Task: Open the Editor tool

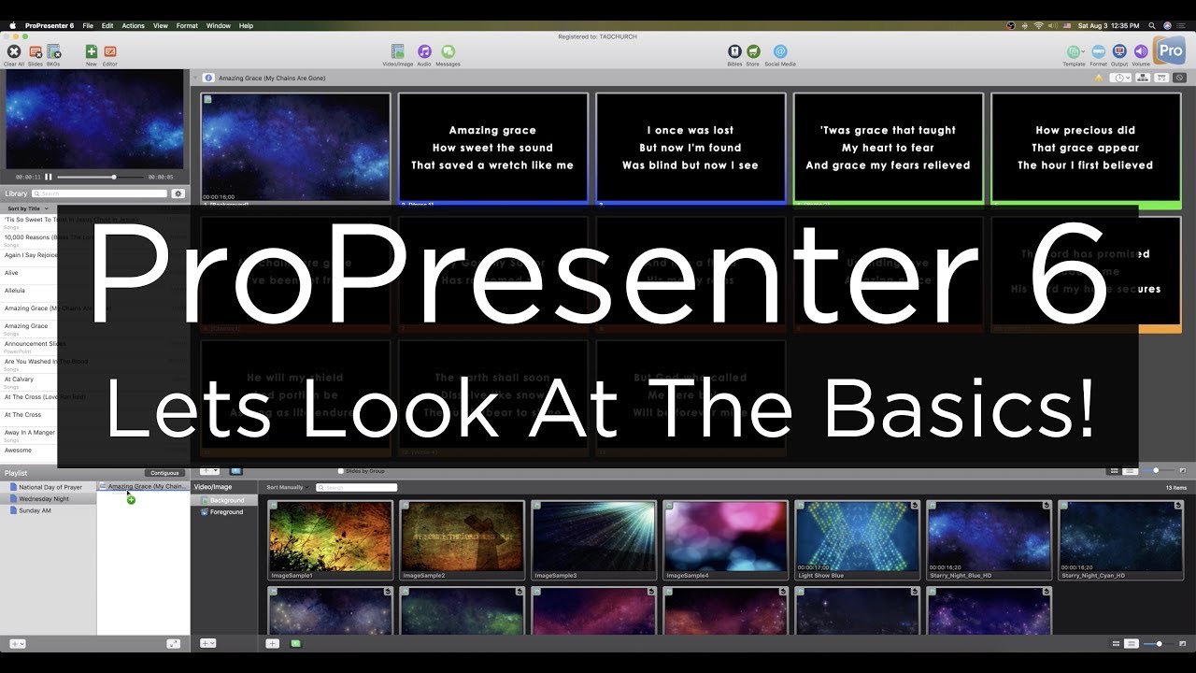Action: (x=110, y=52)
